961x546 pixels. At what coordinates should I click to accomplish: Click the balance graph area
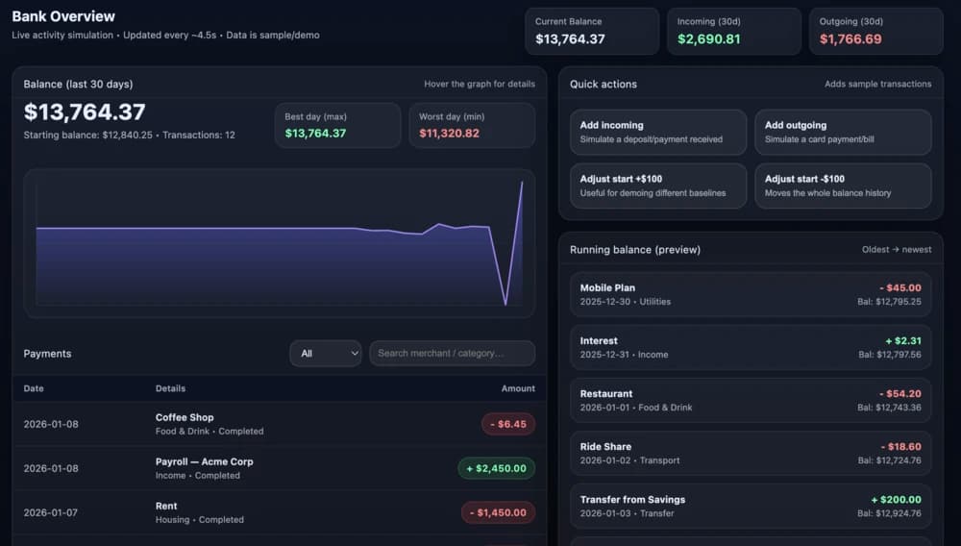click(280, 243)
